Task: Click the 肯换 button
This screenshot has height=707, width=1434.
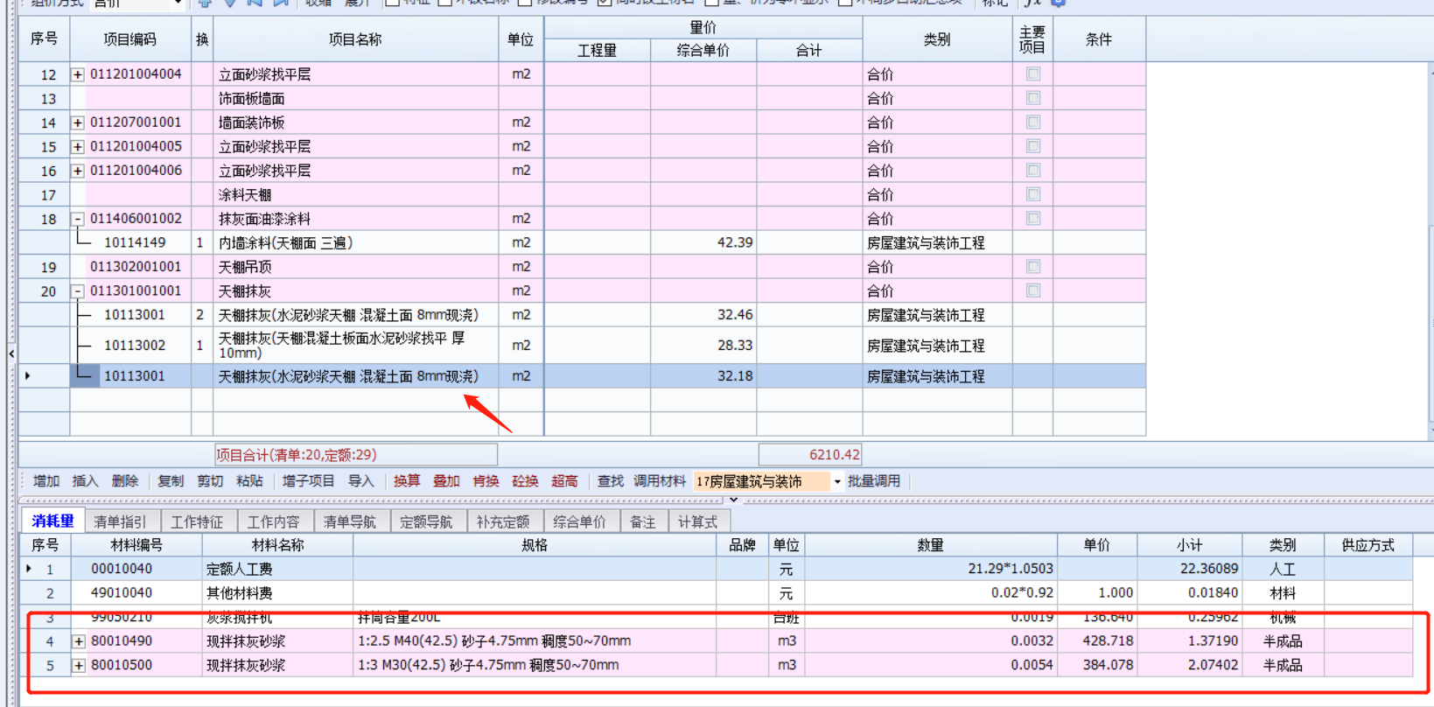Action: pos(486,481)
